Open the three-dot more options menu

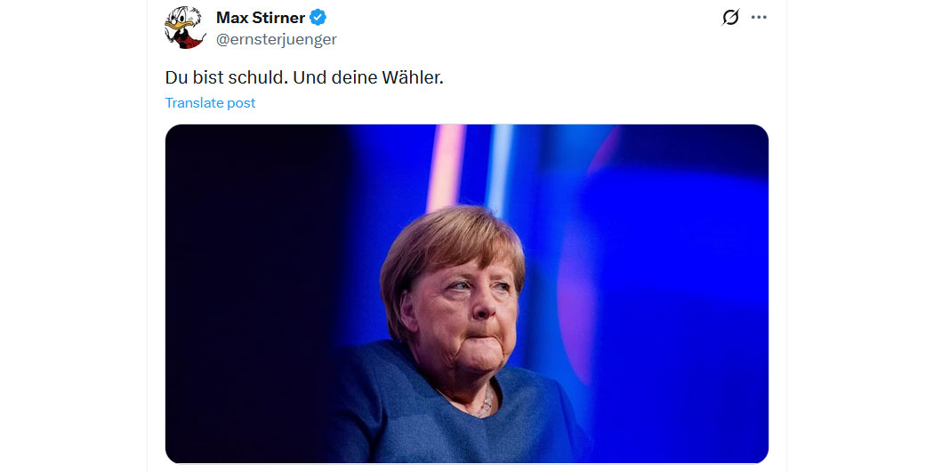coord(759,17)
